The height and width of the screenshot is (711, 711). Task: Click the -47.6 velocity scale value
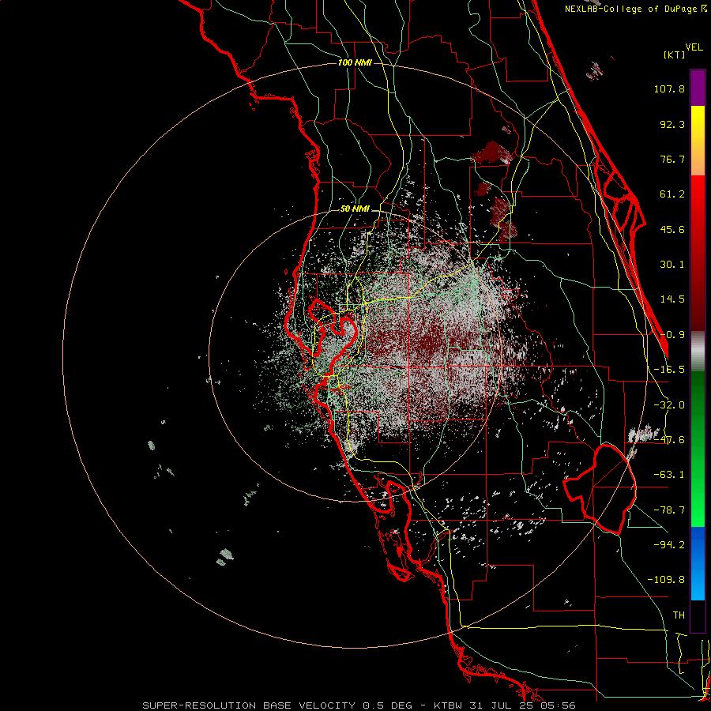[x=669, y=440]
